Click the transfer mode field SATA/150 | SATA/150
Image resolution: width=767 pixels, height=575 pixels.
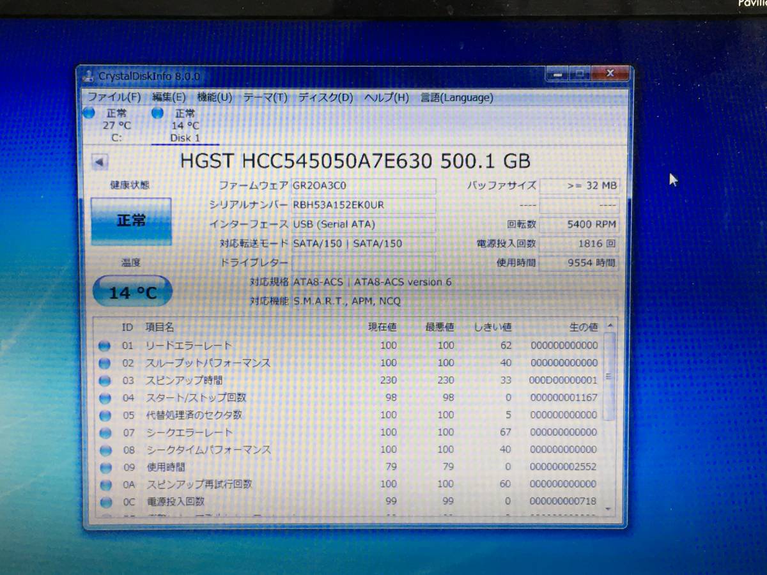[x=363, y=243]
